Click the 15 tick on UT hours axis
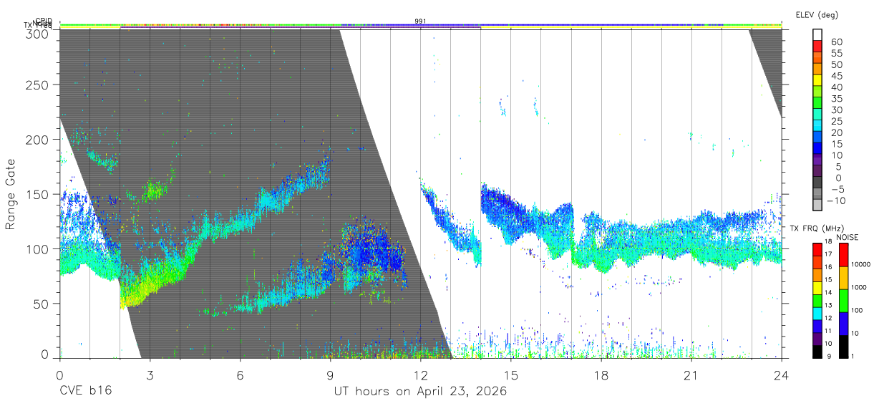The width and height of the screenshot is (879, 406). click(511, 375)
